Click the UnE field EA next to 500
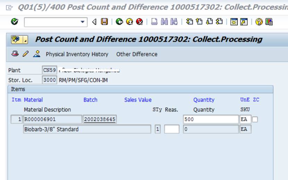The width and height of the screenshot is (288, 180). click(245, 119)
